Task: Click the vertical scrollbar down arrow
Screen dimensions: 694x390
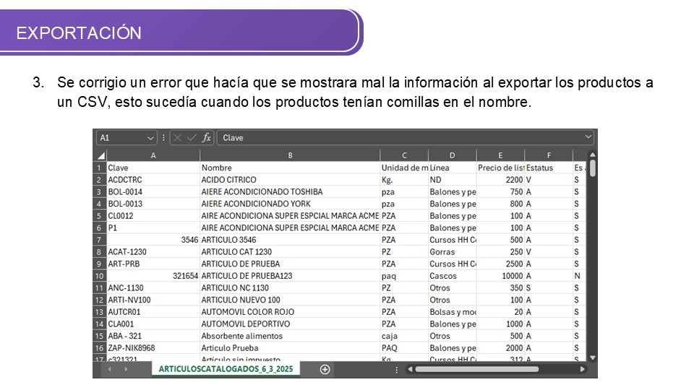Action: click(592, 357)
